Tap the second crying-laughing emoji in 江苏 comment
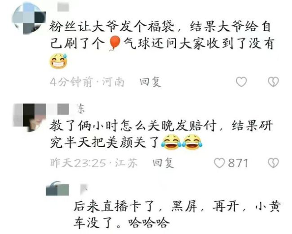This screenshot has height=234, width=292. 192,142
